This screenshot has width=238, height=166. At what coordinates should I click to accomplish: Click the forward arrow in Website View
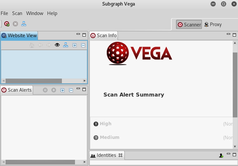(48, 45)
